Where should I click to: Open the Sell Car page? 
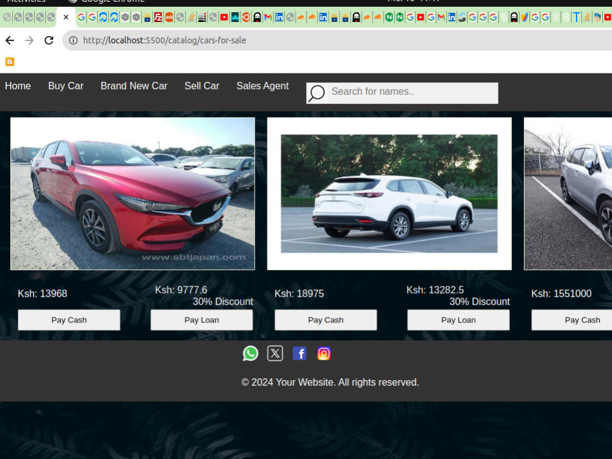(x=202, y=86)
